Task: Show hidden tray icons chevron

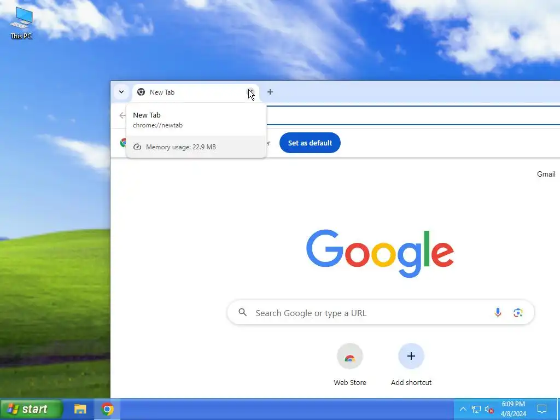Action: pos(463,409)
